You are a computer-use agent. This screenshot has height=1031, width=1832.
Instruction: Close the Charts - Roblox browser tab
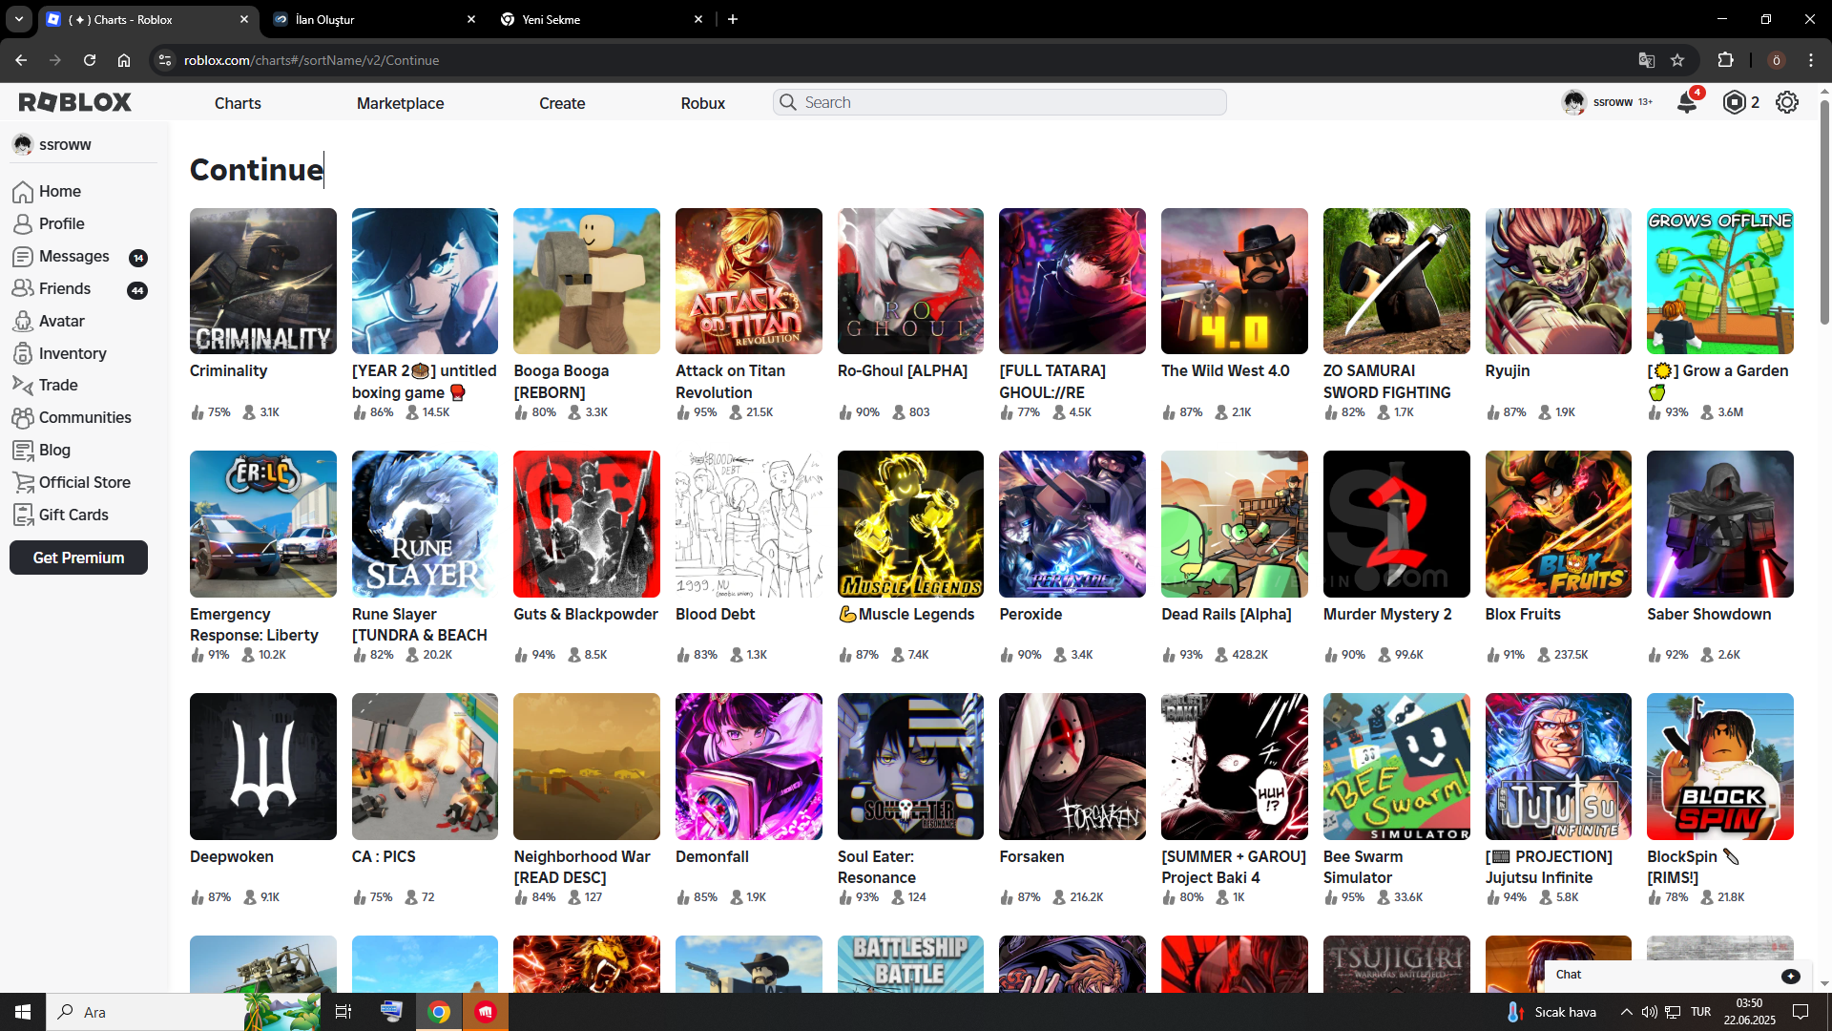pos(244,19)
